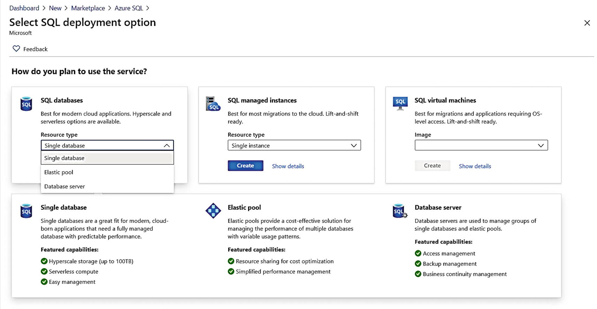The height and width of the screenshot is (309, 597).
Task: Click the SQL databases card icon
Action: point(26,104)
